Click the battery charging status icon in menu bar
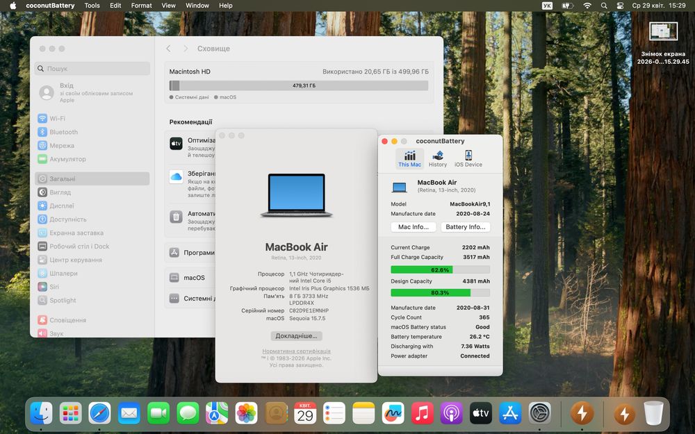The width and height of the screenshot is (695, 434). coord(567,6)
